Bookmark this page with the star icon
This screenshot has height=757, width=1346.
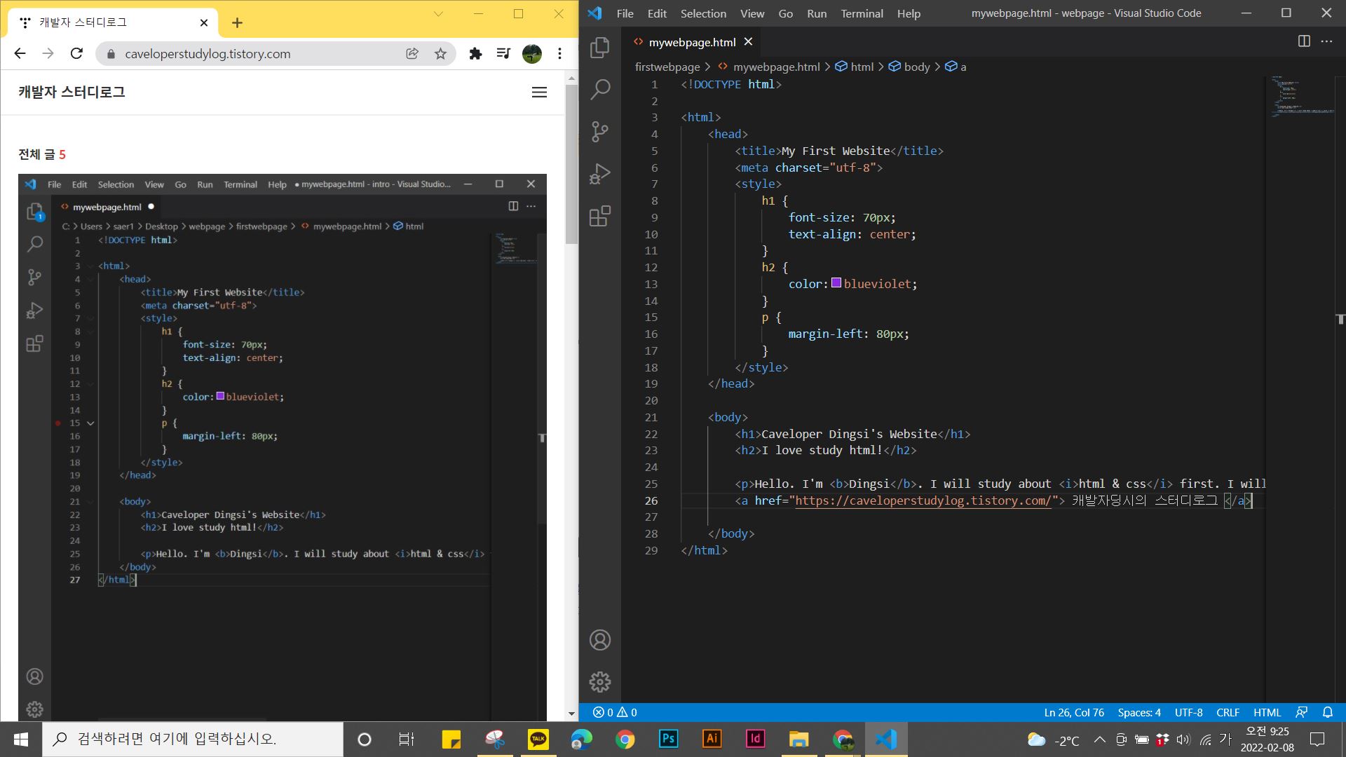point(440,54)
